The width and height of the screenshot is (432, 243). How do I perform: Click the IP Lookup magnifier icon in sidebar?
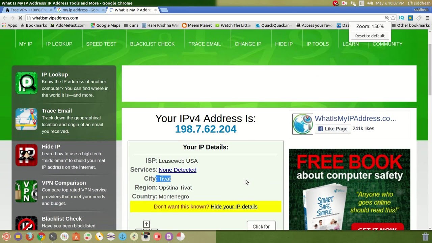pos(26,83)
